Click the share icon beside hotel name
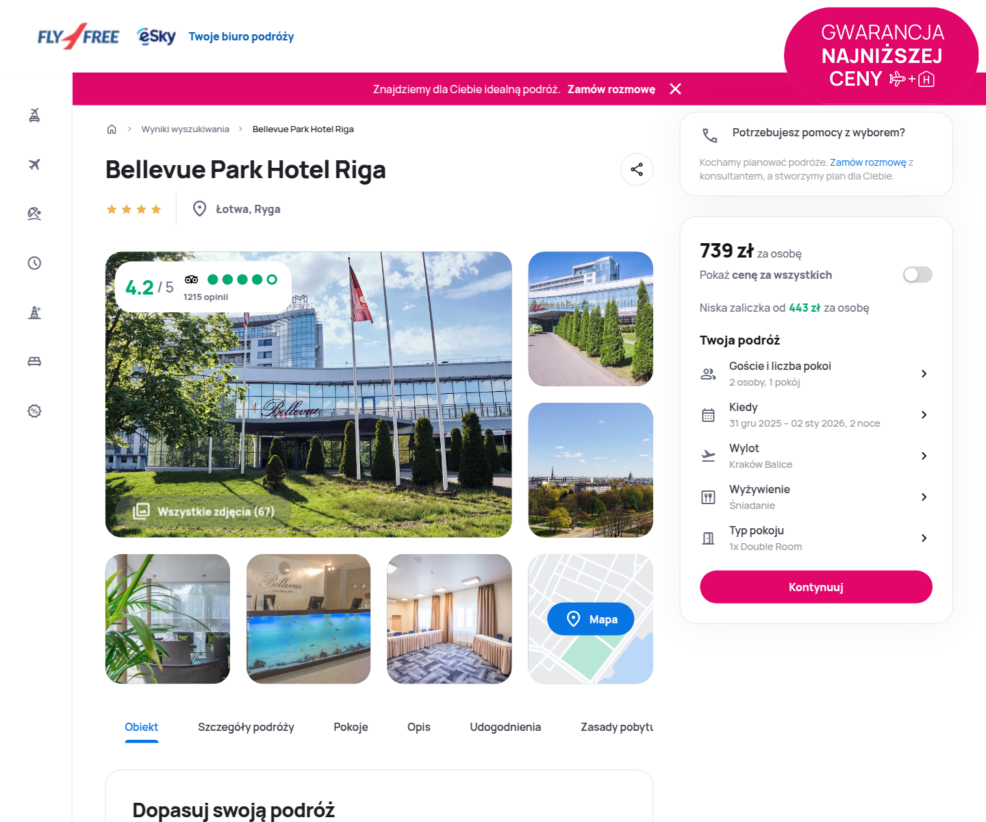Screen dimensions: 986x822 point(637,169)
